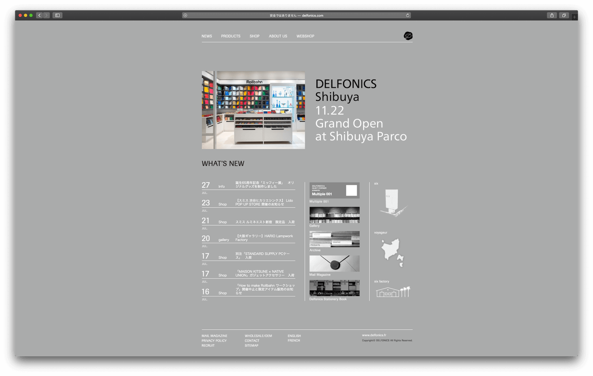Add a new tab with plus button
593x376 pixels.
tap(574, 17)
